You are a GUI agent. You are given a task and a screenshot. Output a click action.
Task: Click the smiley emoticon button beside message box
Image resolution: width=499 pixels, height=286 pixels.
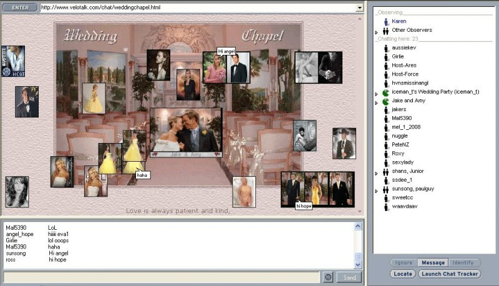point(328,277)
